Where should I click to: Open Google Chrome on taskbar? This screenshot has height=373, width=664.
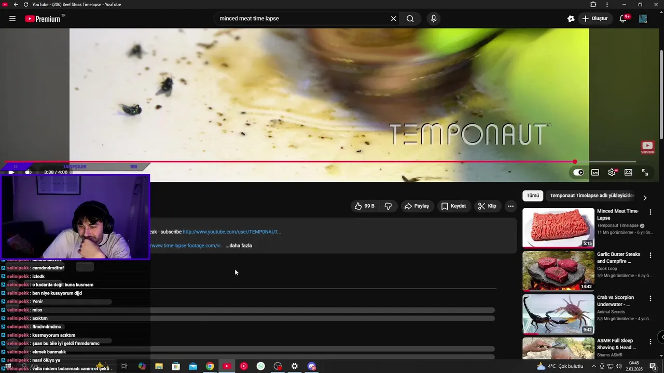tap(210, 366)
